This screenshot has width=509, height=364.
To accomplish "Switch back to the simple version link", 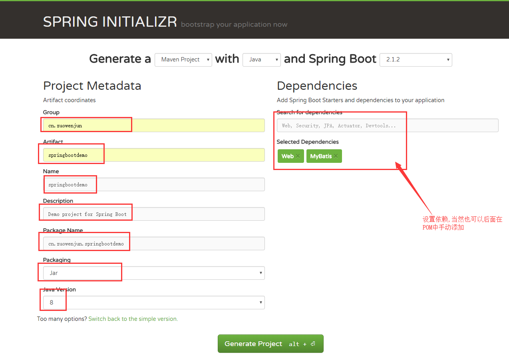I will (133, 319).
